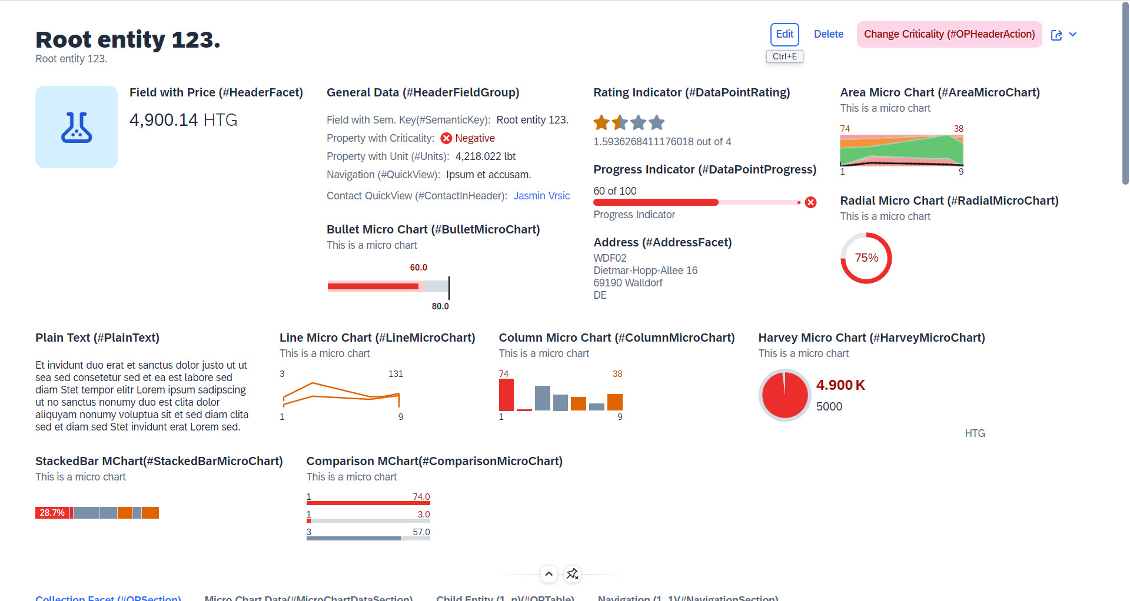Click the Harvey micro chart pie

point(785,395)
